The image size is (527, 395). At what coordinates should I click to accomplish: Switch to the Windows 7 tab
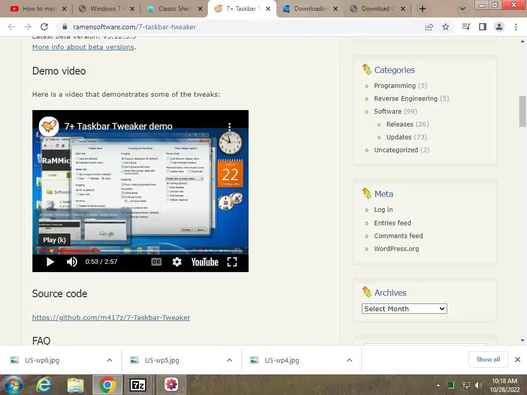(x=106, y=9)
